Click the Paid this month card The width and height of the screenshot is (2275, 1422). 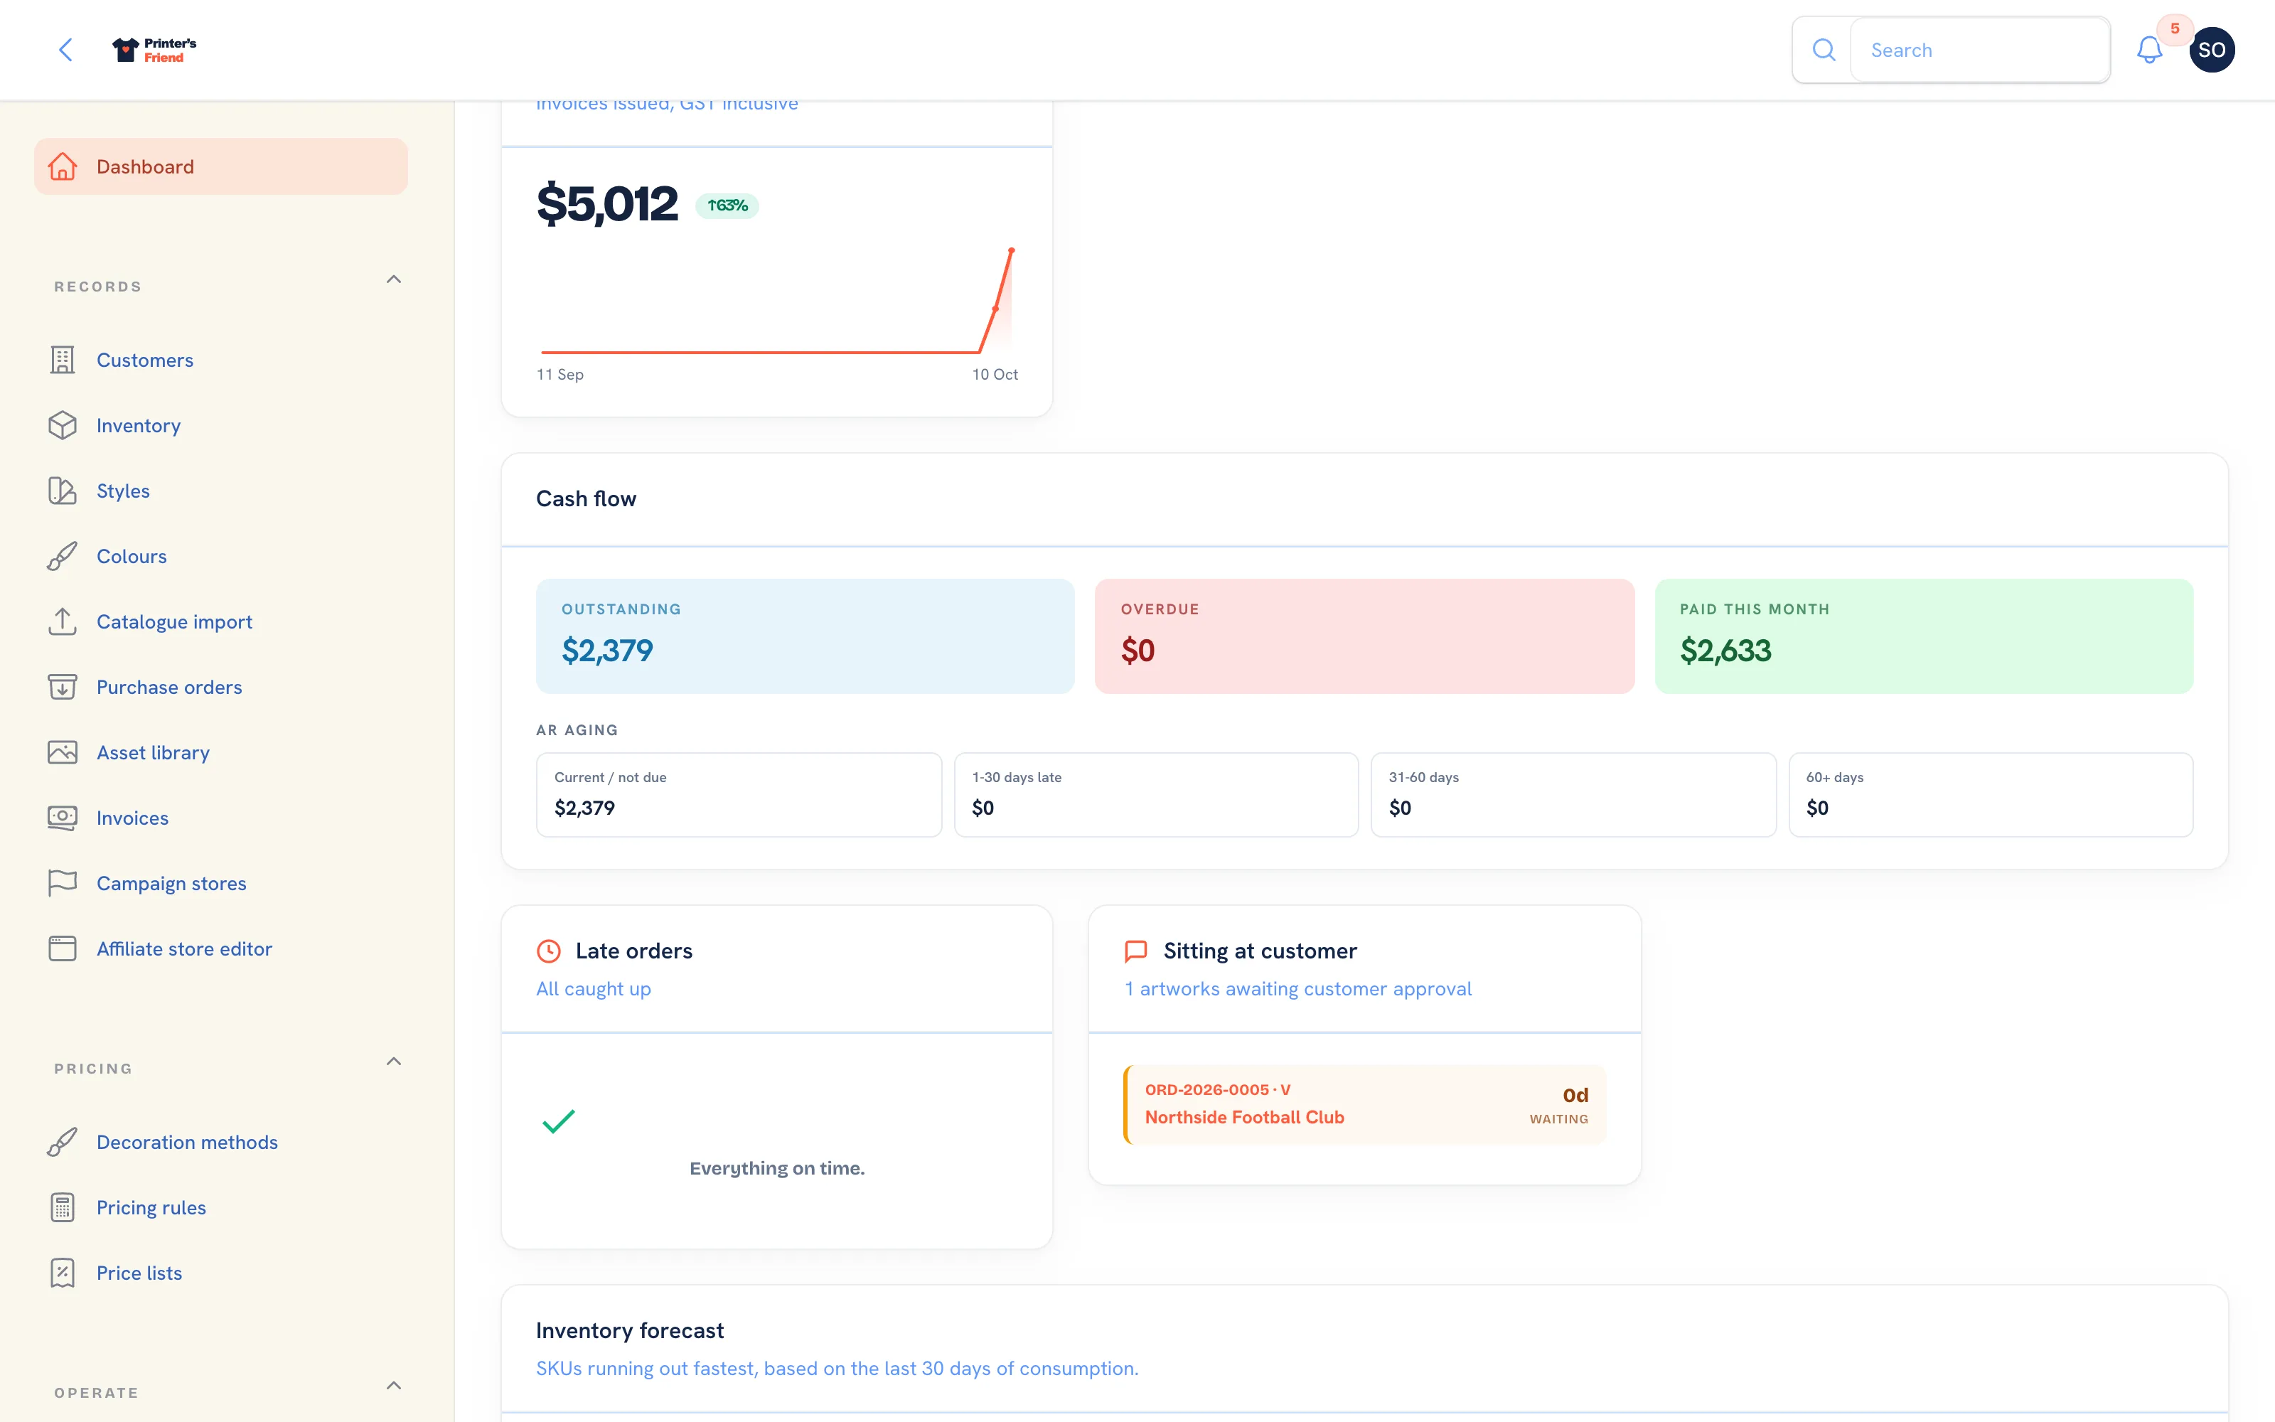click(x=1923, y=636)
